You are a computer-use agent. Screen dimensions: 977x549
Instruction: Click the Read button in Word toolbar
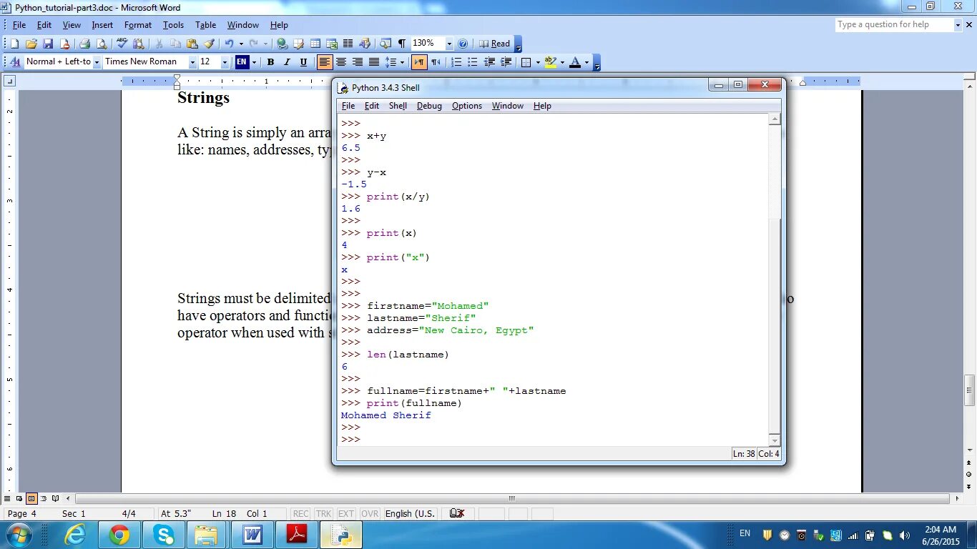(494, 44)
